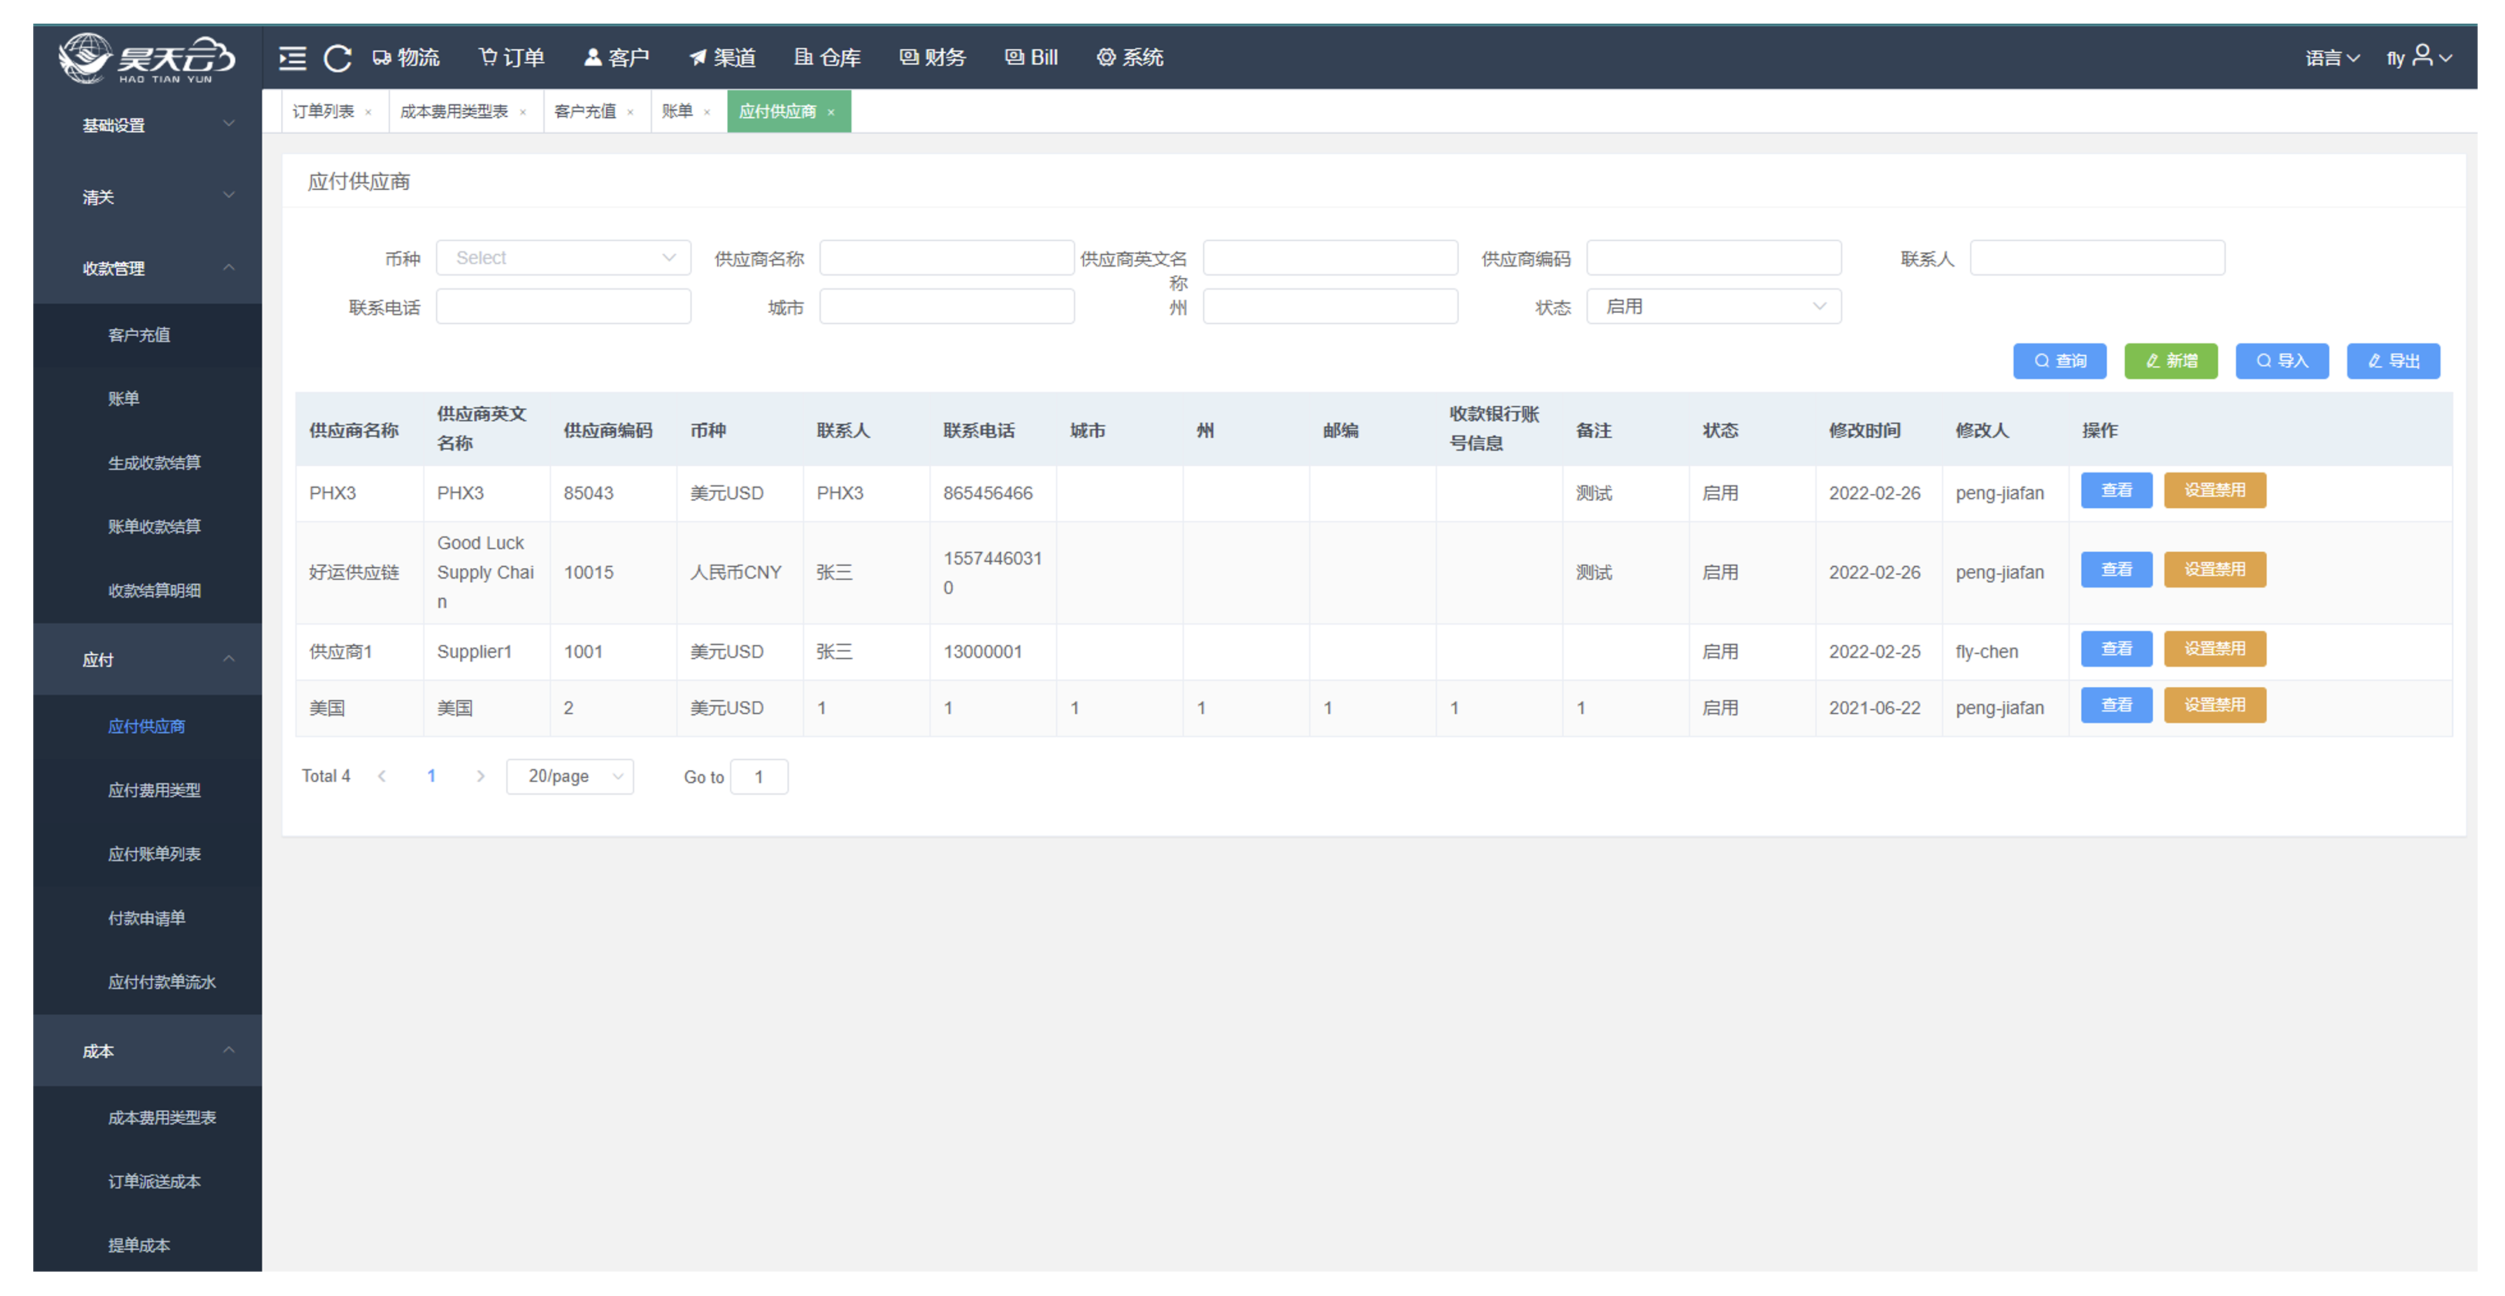2505x1296 pixels.
Task: Expand the 基础设置 sidebar section
Action: (x=148, y=126)
